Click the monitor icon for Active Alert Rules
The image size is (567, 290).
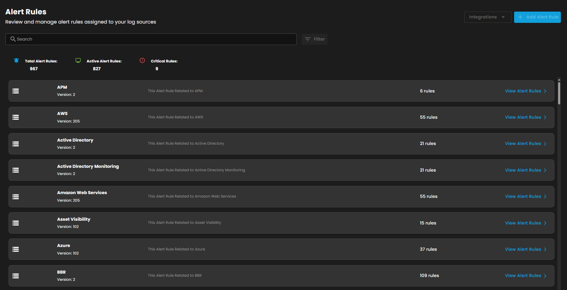coord(78,60)
